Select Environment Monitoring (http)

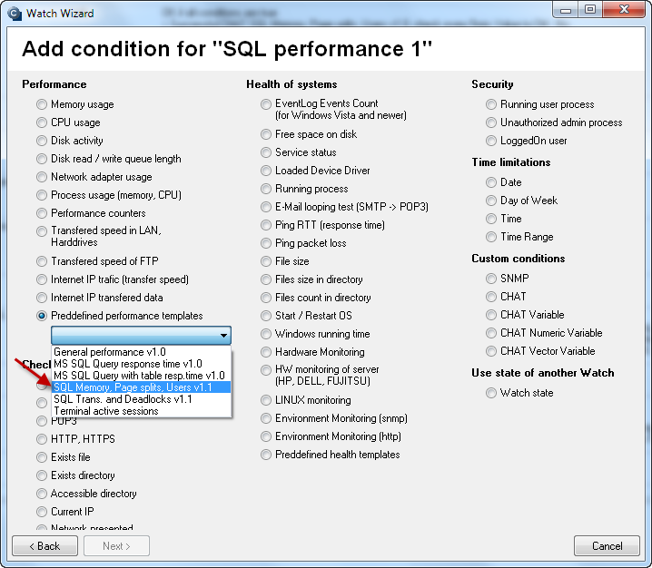[266, 436]
